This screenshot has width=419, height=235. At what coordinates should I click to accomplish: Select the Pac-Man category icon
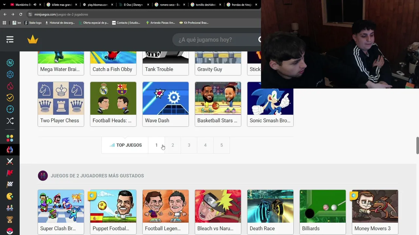point(10,196)
